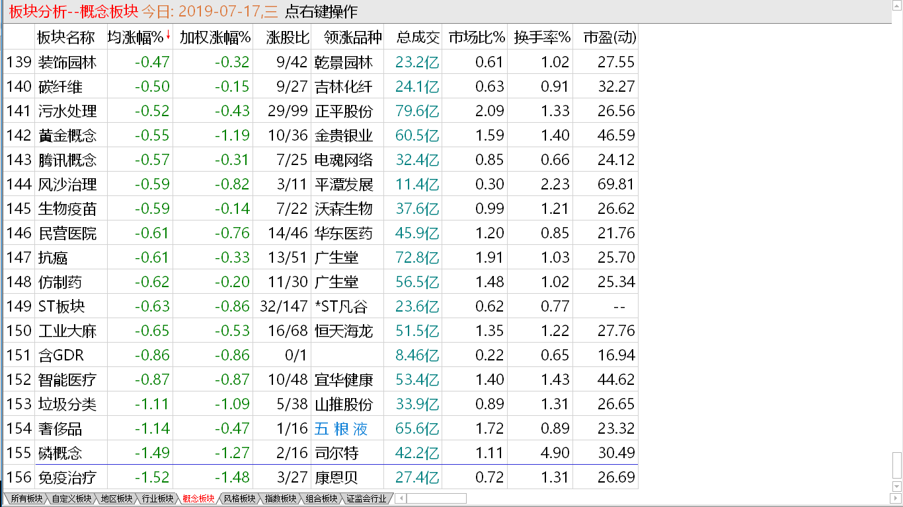The height and width of the screenshot is (507, 903).
Task: Sort by 换手率% column header
Action: [x=541, y=37]
